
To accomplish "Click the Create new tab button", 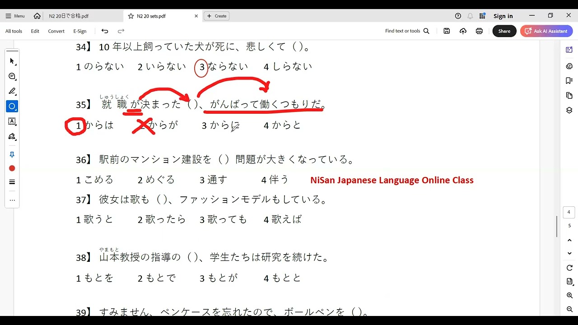I will pos(217,16).
